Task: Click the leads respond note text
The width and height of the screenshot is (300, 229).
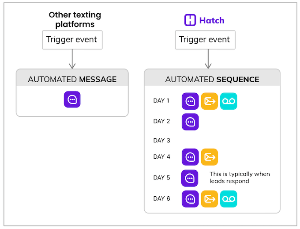Action: pyautogui.click(x=240, y=177)
